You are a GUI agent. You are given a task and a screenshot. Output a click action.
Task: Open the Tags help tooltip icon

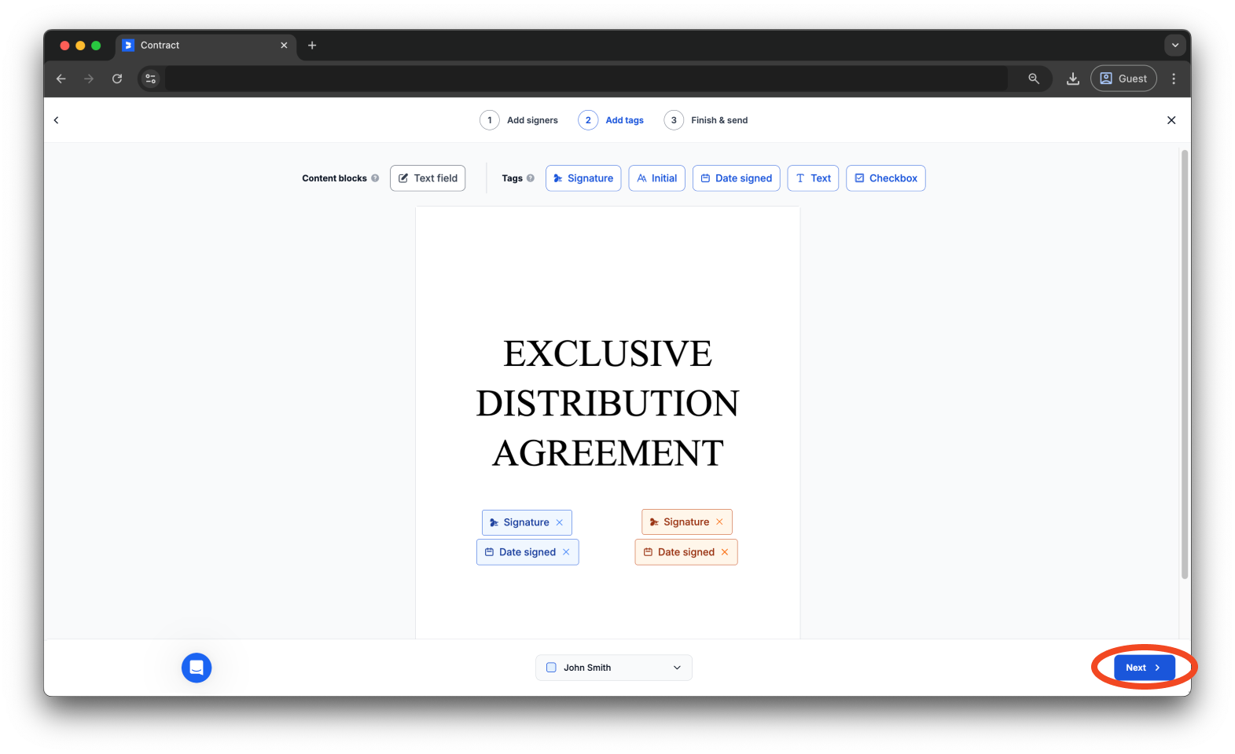click(x=531, y=178)
